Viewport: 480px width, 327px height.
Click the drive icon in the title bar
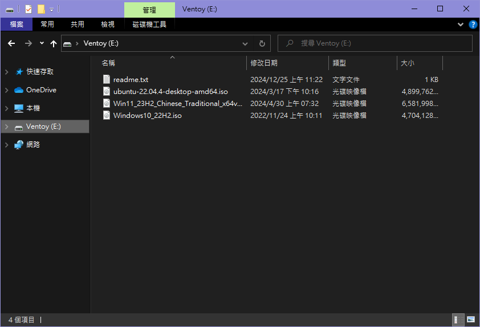click(x=10, y=10)
